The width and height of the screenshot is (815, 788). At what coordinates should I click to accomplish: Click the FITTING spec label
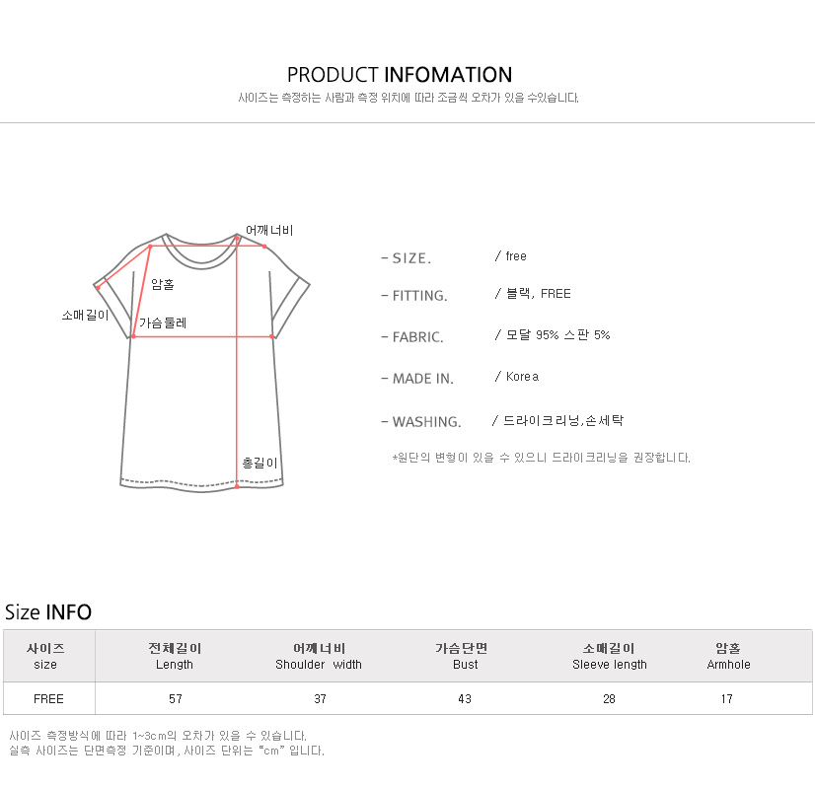[414, 296]
